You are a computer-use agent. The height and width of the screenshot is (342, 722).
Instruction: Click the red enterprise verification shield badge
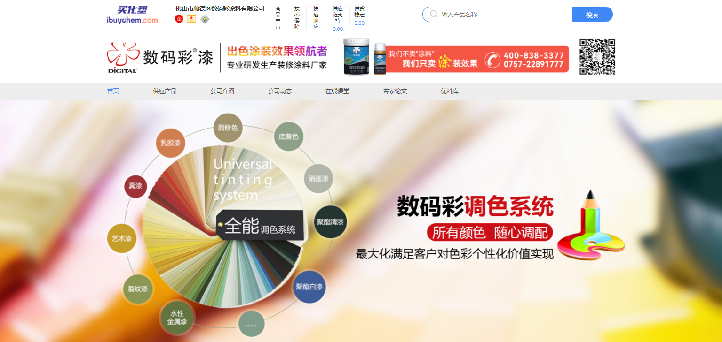(x=179, y=19)
